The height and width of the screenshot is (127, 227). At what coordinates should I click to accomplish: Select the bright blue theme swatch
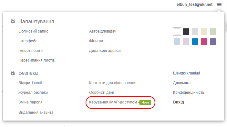[195, 42]
